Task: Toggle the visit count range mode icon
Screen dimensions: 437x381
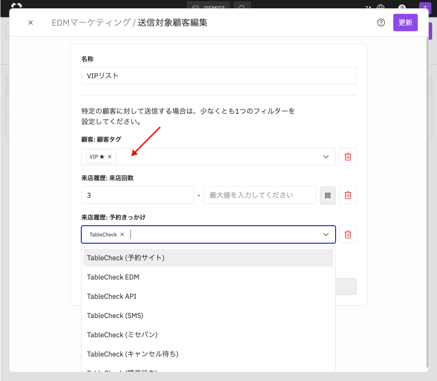Action: tap(327, 195)
